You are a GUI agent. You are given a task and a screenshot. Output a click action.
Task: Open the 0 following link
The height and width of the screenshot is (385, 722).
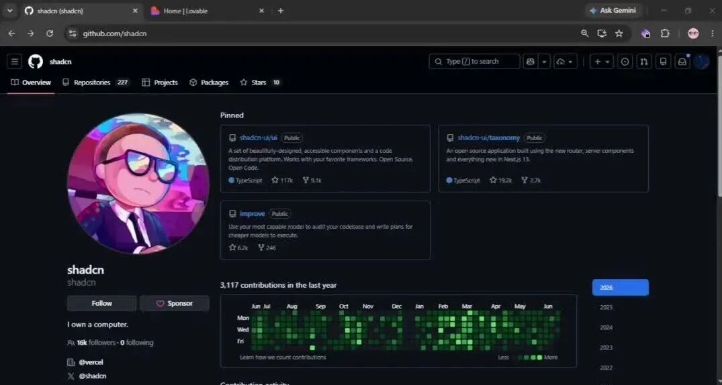tap(137, 343)
